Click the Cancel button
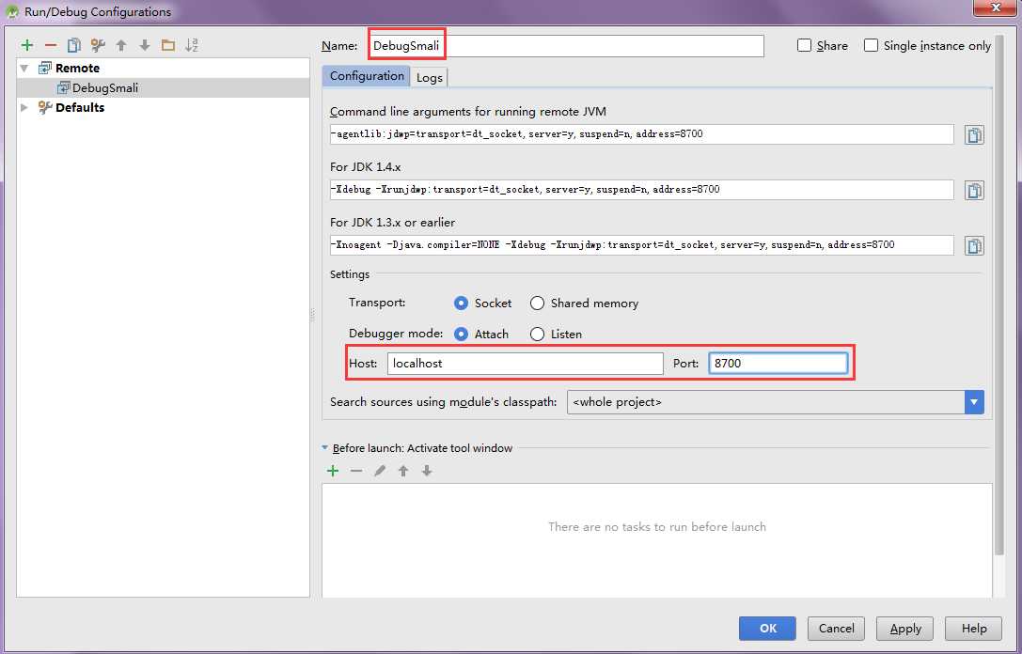Image resolution: width=1022 pixels, height=654 pixels. (x=836, y=629)
